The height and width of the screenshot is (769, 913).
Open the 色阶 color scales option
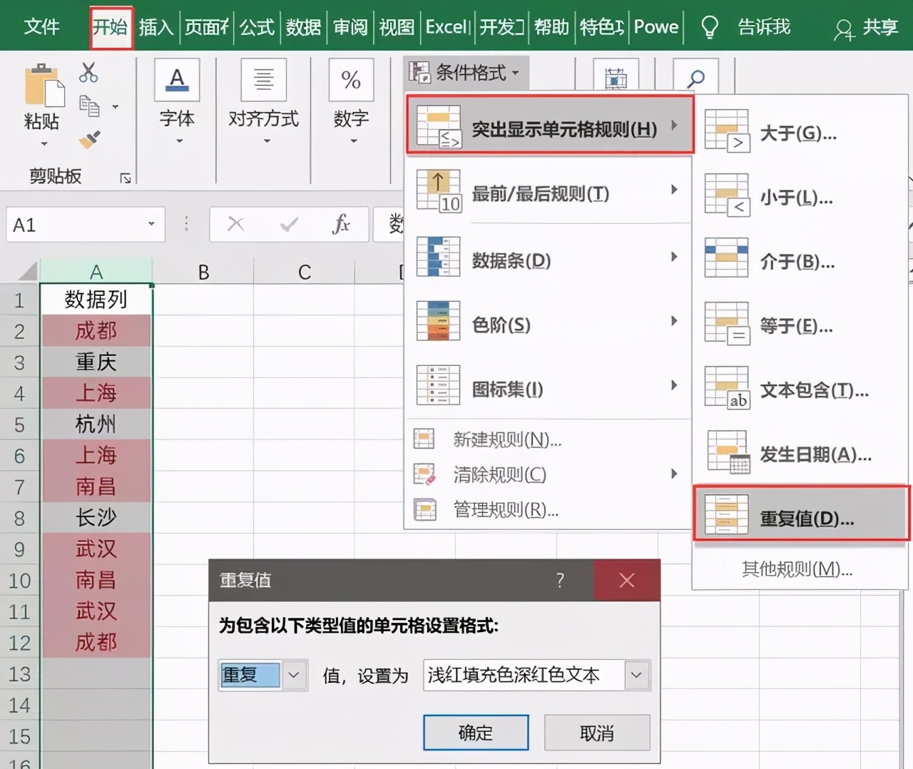pyautogui.click(x=501, y=324)
